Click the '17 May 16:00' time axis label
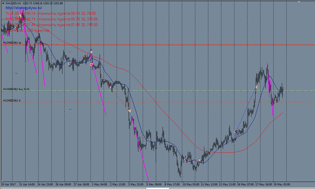The width and height of the screenshot is (315, 189). pyautogui.click(x=264, y=184)
